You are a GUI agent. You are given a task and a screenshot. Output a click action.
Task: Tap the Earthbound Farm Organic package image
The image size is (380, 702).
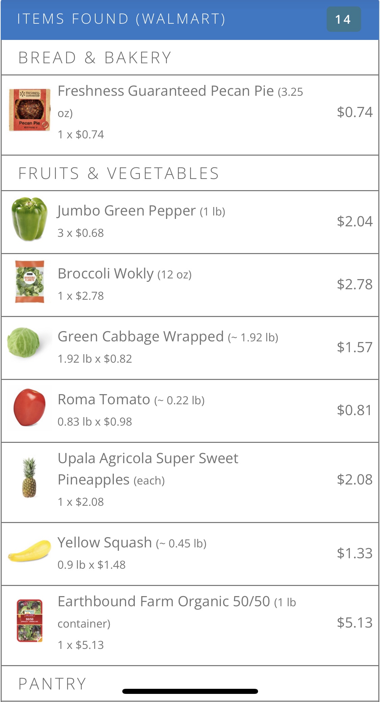(29, 620)
